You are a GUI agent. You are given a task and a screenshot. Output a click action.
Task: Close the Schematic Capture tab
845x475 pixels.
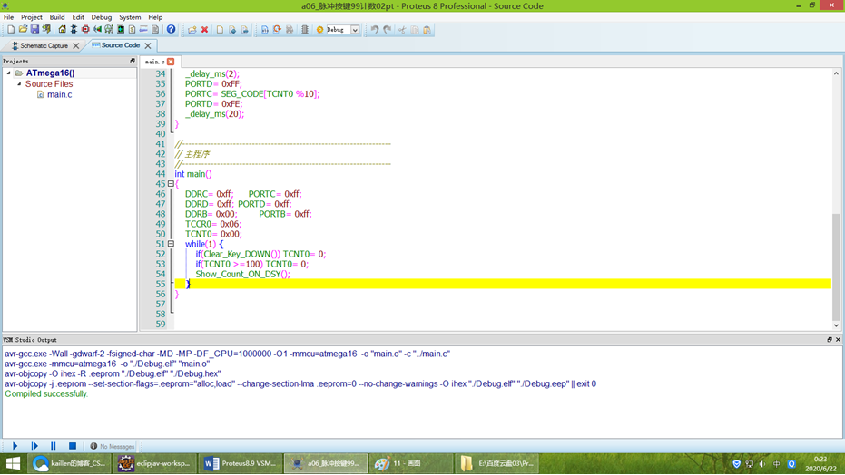(x=76, y=45)
